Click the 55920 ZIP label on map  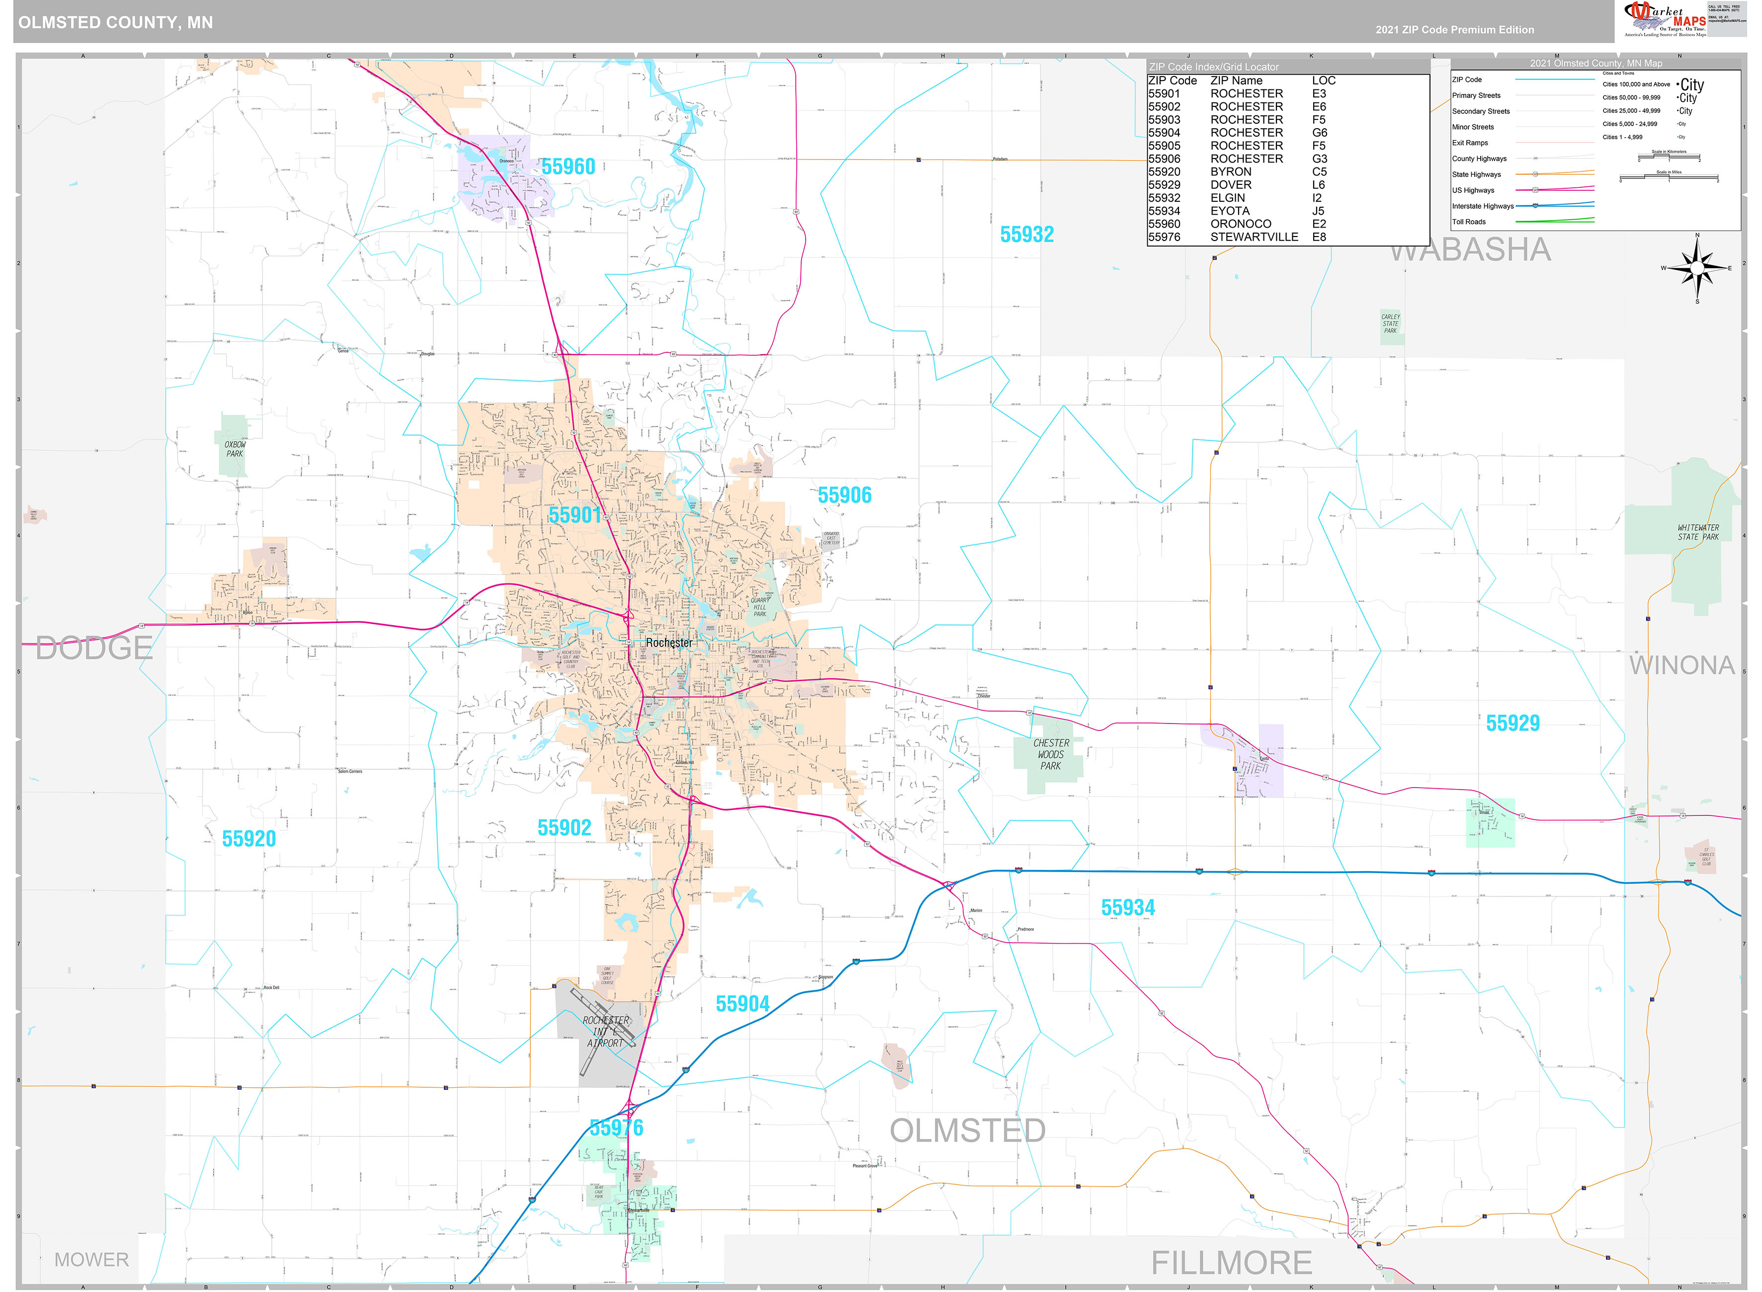coord(249,839)
